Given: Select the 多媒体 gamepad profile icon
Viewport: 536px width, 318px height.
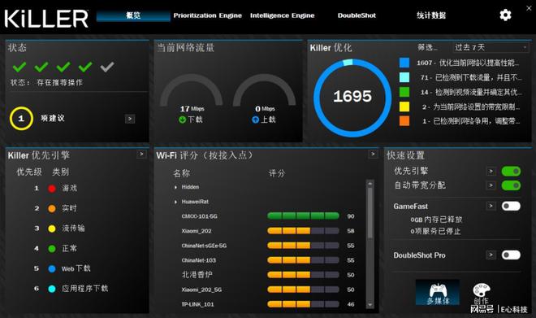Looking at the screenshot, I should (x=438, y=292).
